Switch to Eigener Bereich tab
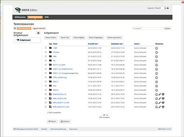The image size is (184, 137). click(x=39, y=28)
